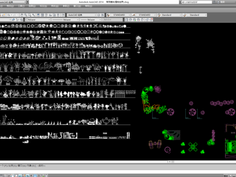Image resolution: width=236 pixels, height=177 pixels.
Task: Open the Dimension Style manager icon
Action: click(134, 15)
